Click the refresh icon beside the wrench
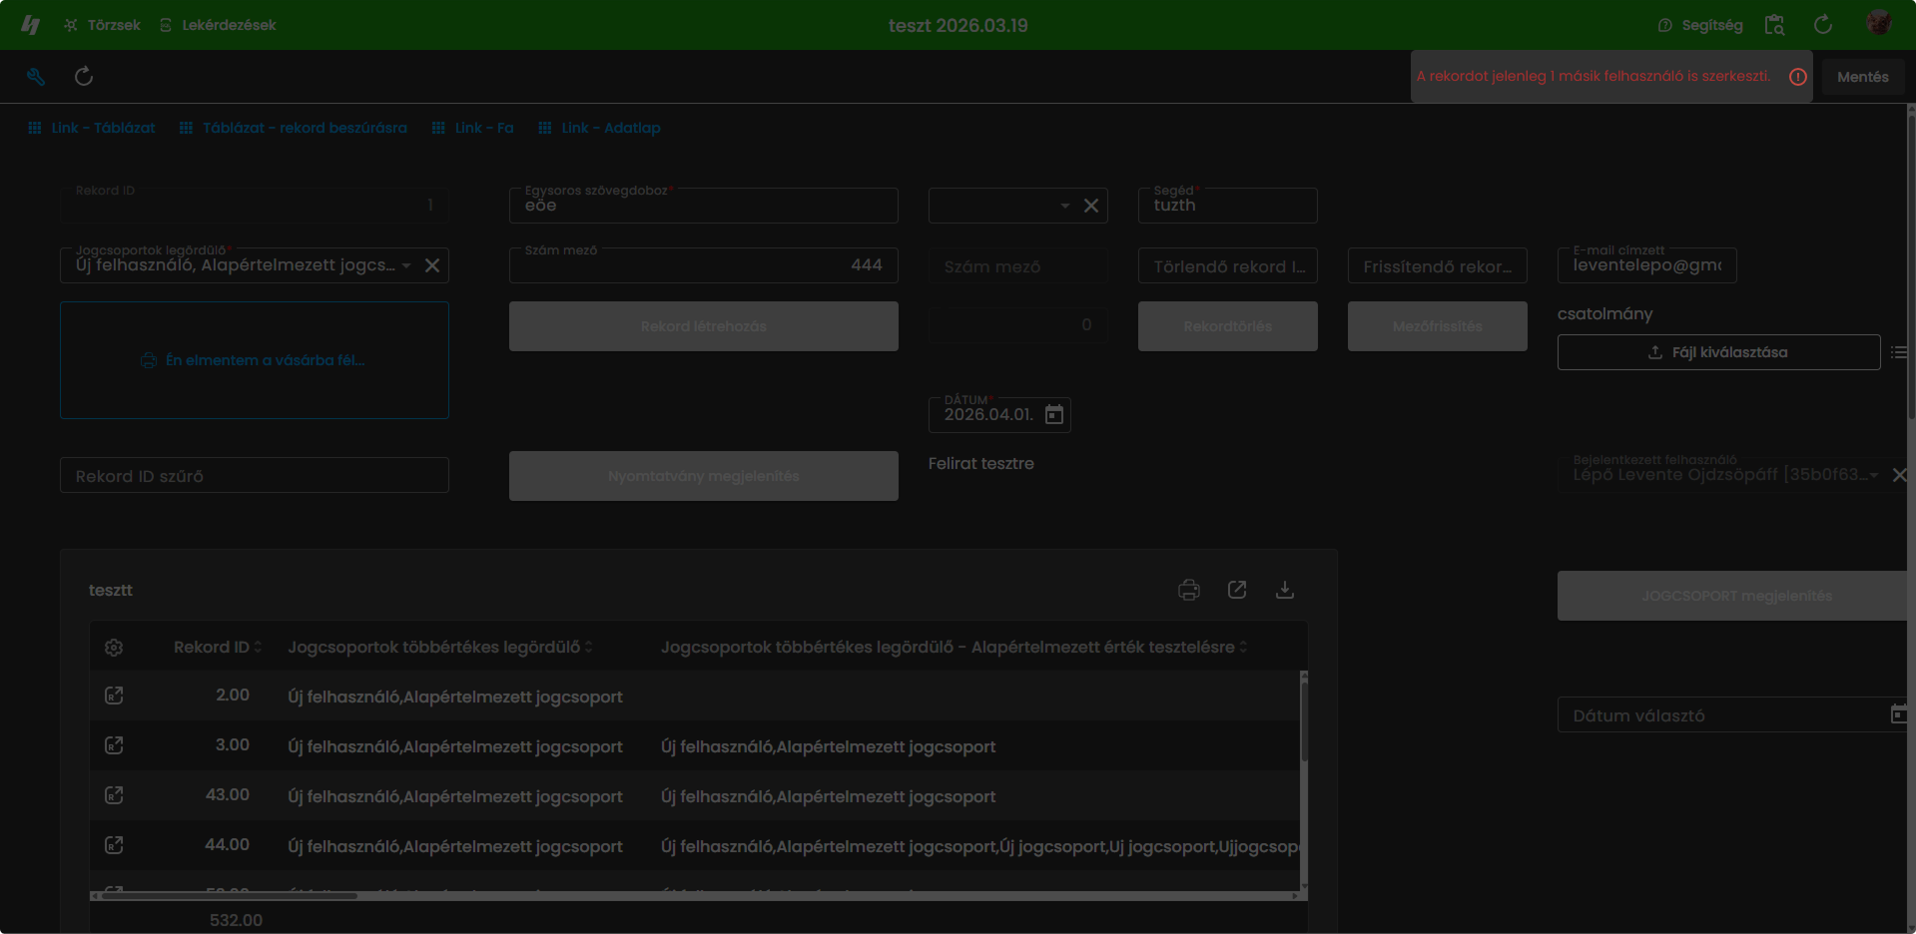This screenshot has width=1916, height=934. point(84,77)
